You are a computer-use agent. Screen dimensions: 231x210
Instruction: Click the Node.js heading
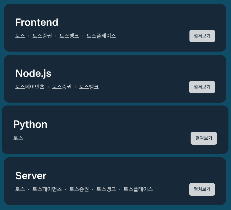tap(33, 73)
